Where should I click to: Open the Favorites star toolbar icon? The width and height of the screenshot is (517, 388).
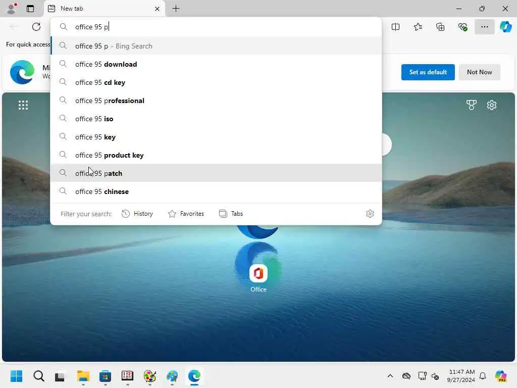point(418,27)
